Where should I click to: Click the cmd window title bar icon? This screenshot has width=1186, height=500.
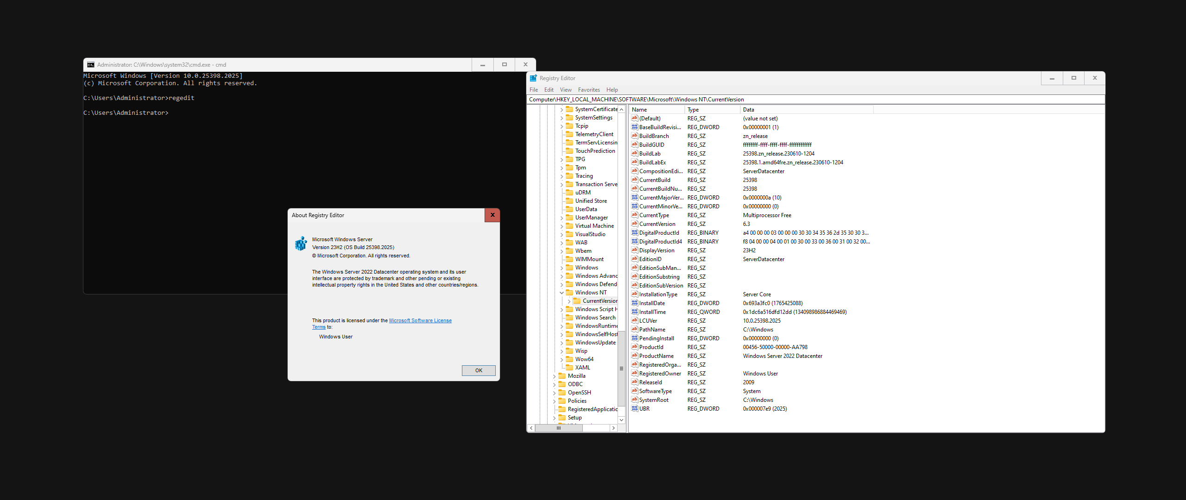[91, 65]
